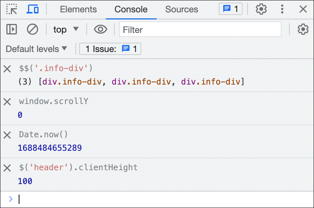Viewport: 314px width, 208px height.
Task: Open the three-dot customize DevTools menu
Action: click(282, 9)
